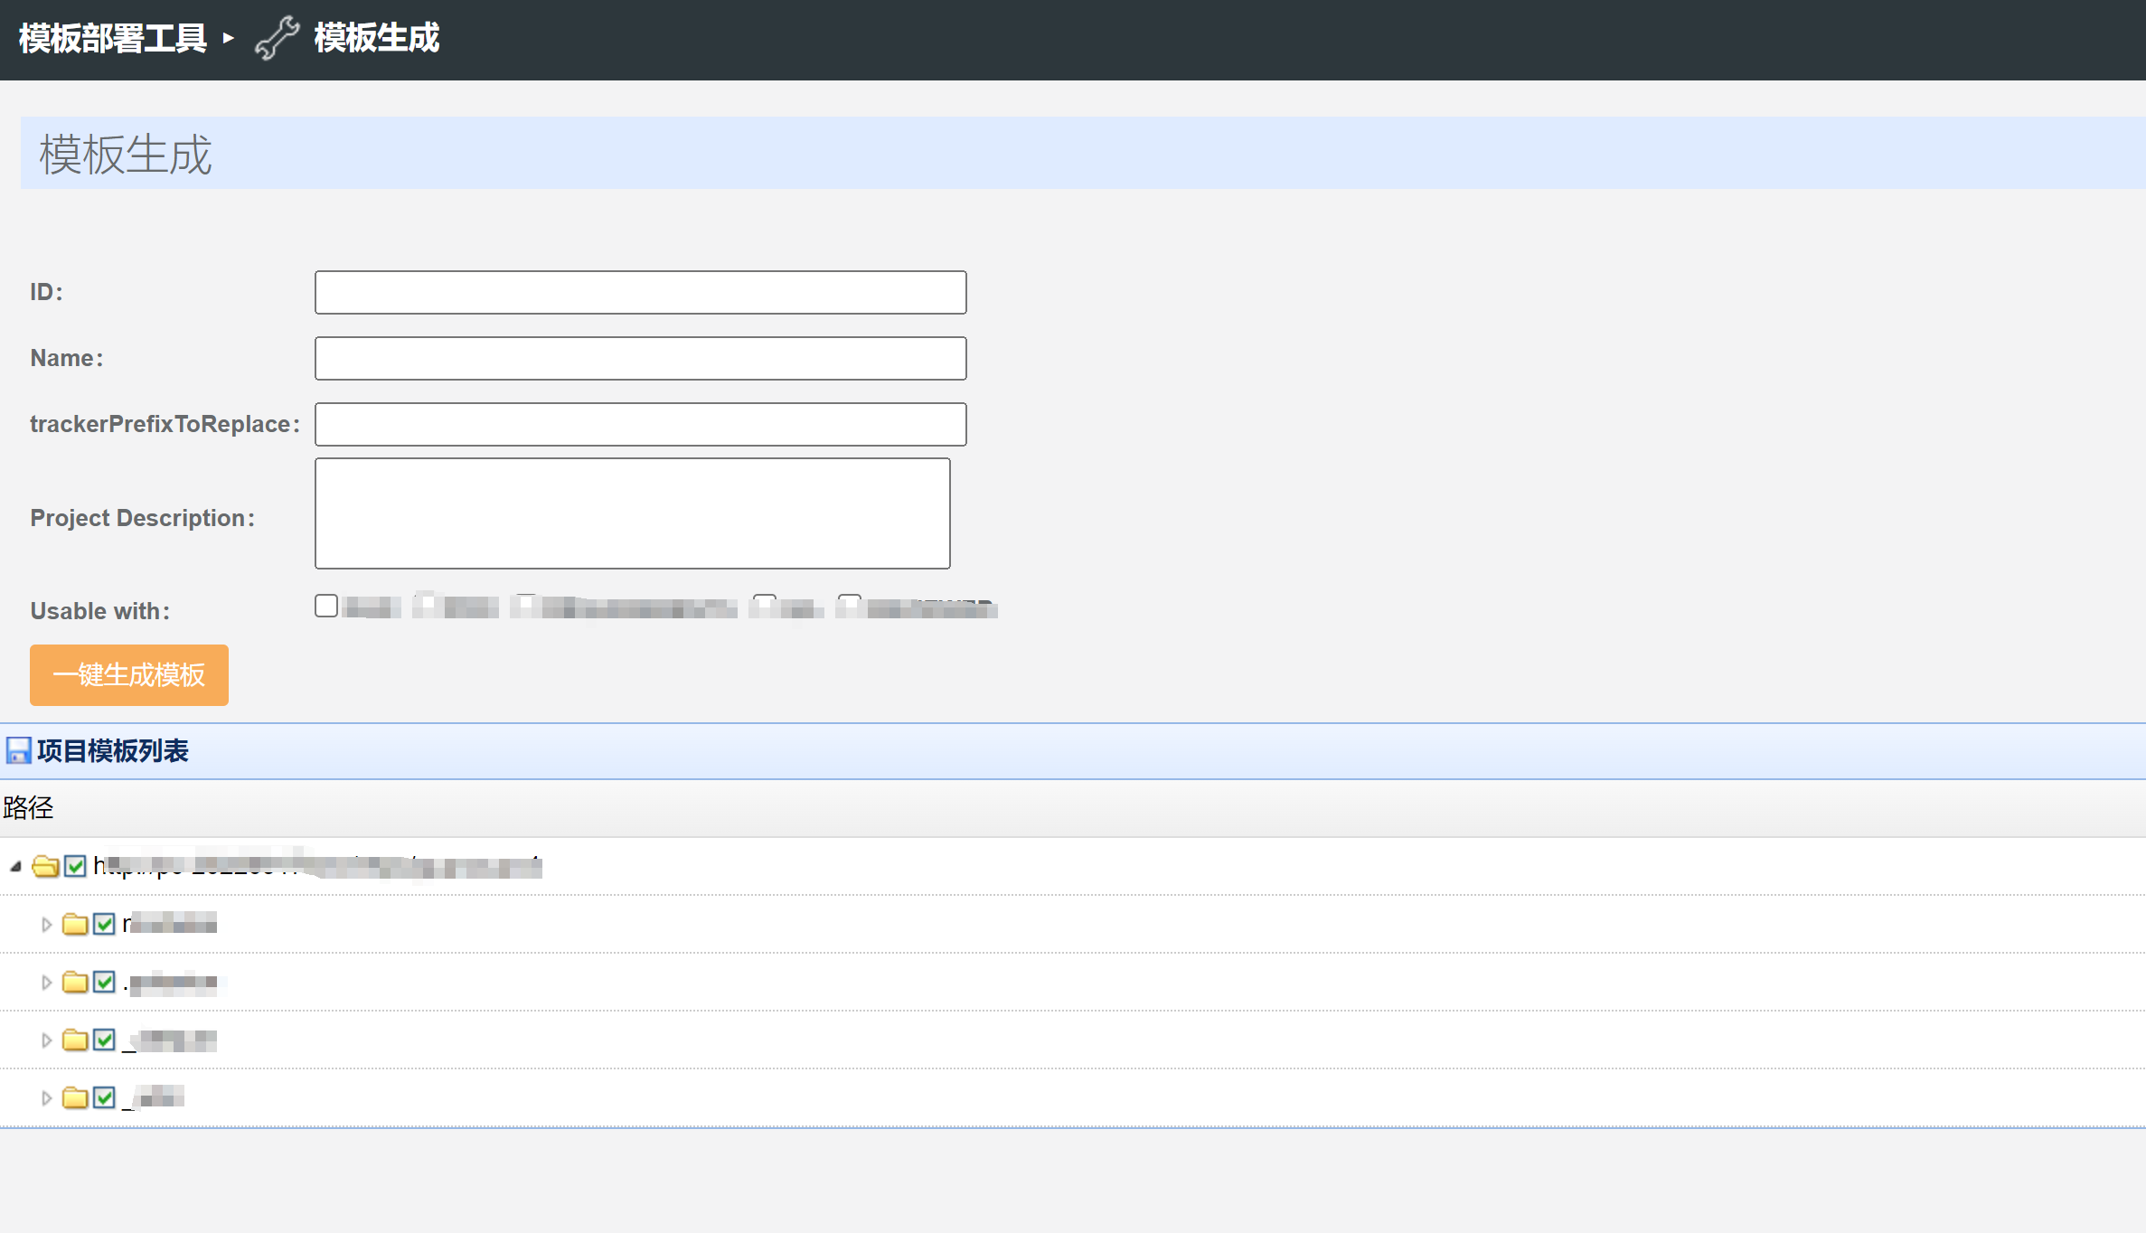Click the 项目模板列表 panel title
This screenshot has height=1233, width=2146.
tap(113, 751)
